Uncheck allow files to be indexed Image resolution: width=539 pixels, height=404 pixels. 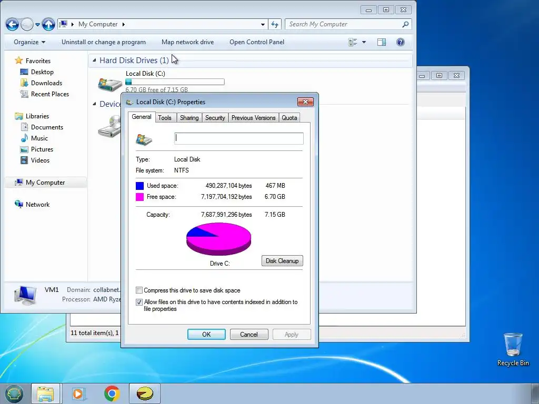[x=139, y=302]
